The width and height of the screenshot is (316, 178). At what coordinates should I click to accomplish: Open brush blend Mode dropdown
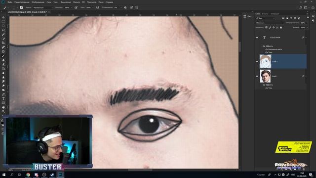pos(43,7)
